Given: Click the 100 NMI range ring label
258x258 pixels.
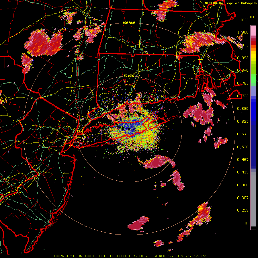Looking at the screenshot, I should [129, 23].
